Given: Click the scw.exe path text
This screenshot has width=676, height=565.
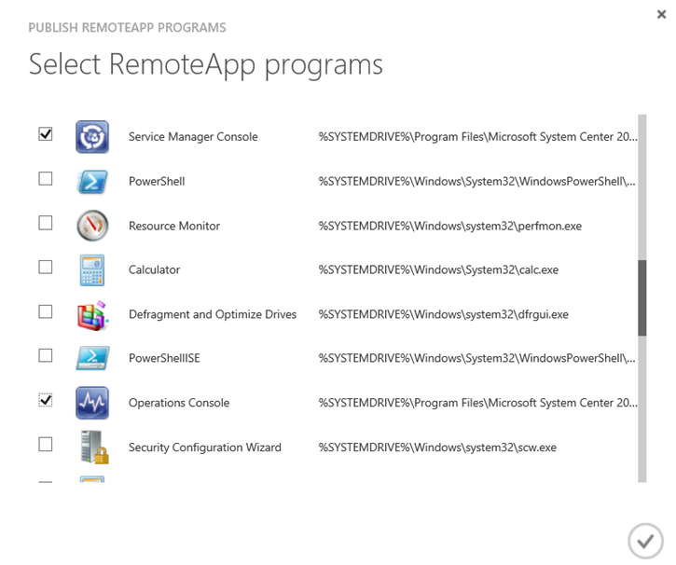Looking at the screenshot, I should click(437, 448).
